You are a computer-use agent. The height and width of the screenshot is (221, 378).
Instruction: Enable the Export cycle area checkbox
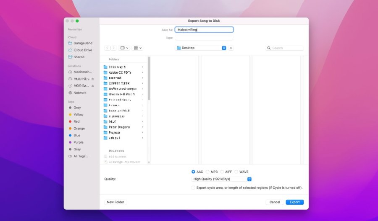(193, 188)
